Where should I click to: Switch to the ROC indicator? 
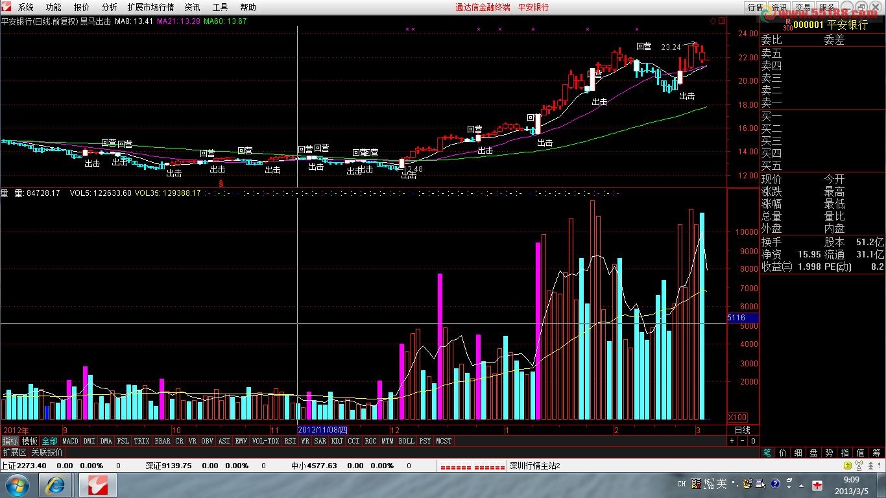370,441
